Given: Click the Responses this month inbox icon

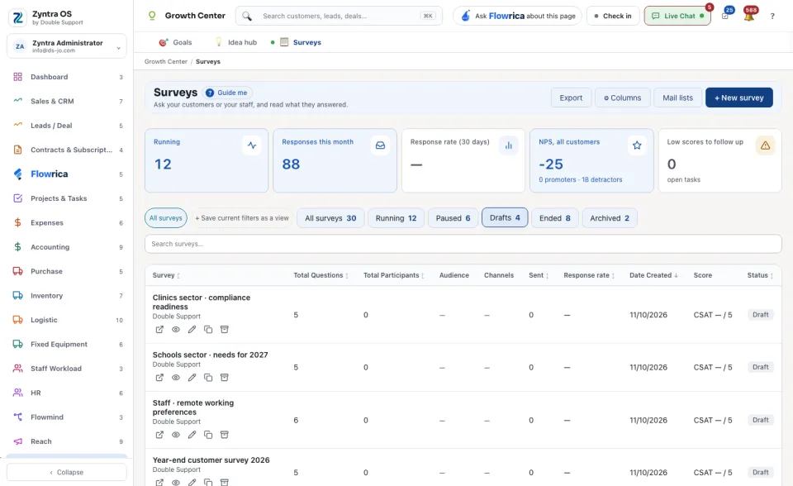Looking at the screenshot, I should [x=380, y=145].
